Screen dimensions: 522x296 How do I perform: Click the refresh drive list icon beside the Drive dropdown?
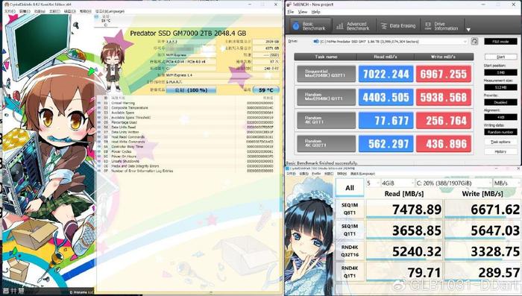pyautogui.click(x=474, y=41)
